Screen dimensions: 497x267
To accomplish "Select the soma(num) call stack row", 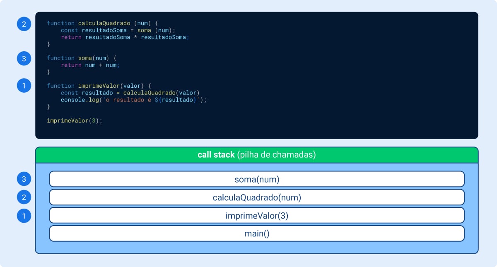I will 257,179.
